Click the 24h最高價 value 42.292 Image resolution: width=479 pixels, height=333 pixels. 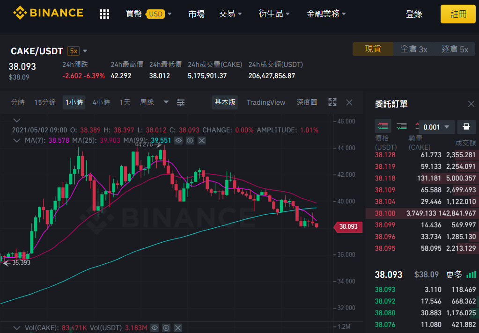tap(121, 76)
